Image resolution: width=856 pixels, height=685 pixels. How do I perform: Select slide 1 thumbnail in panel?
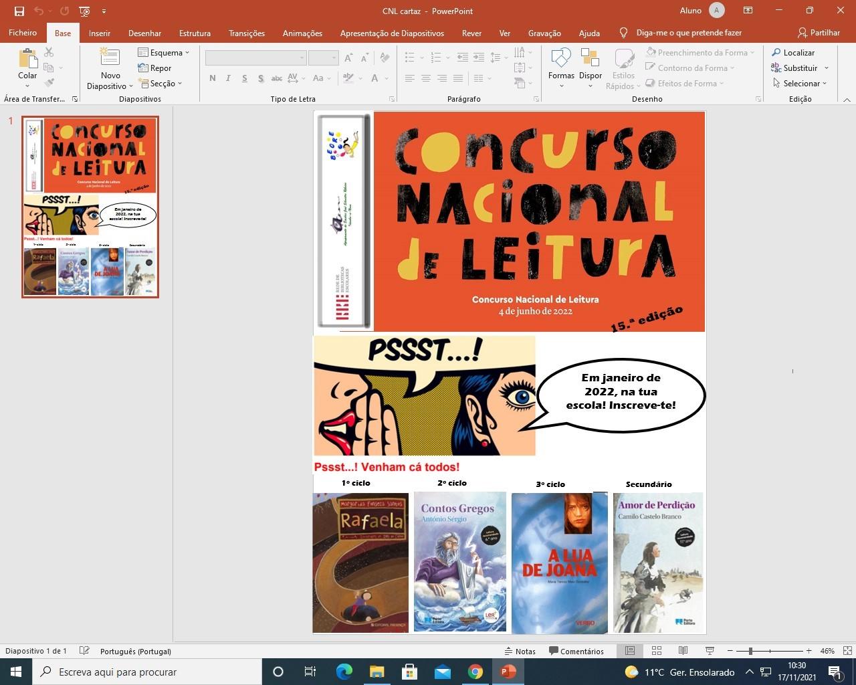point(90,207)
